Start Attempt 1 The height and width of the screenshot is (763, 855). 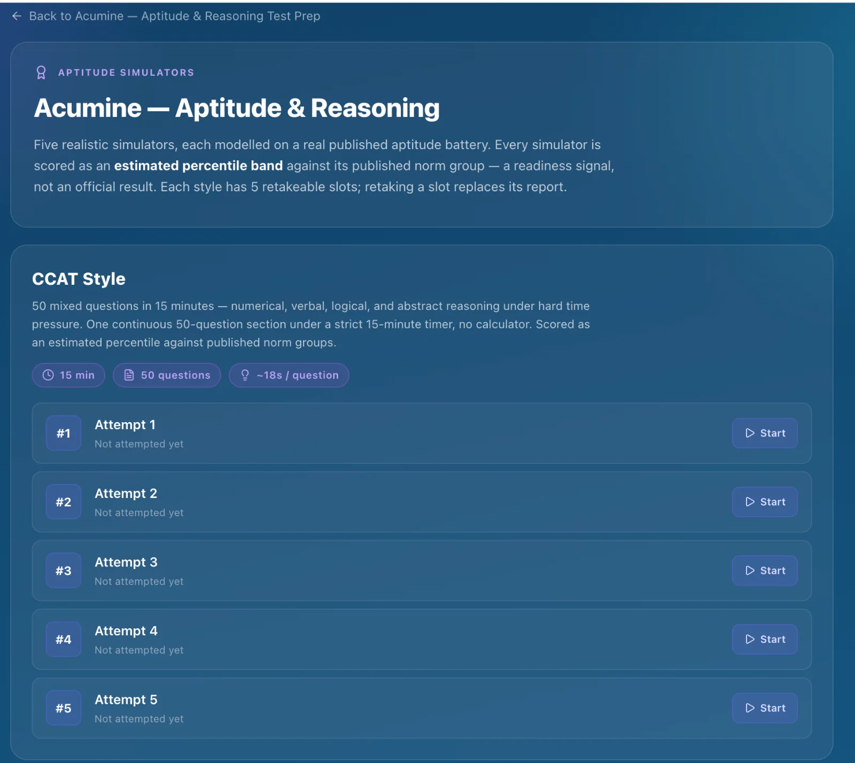pyautogui.click(x=765, y=433)
